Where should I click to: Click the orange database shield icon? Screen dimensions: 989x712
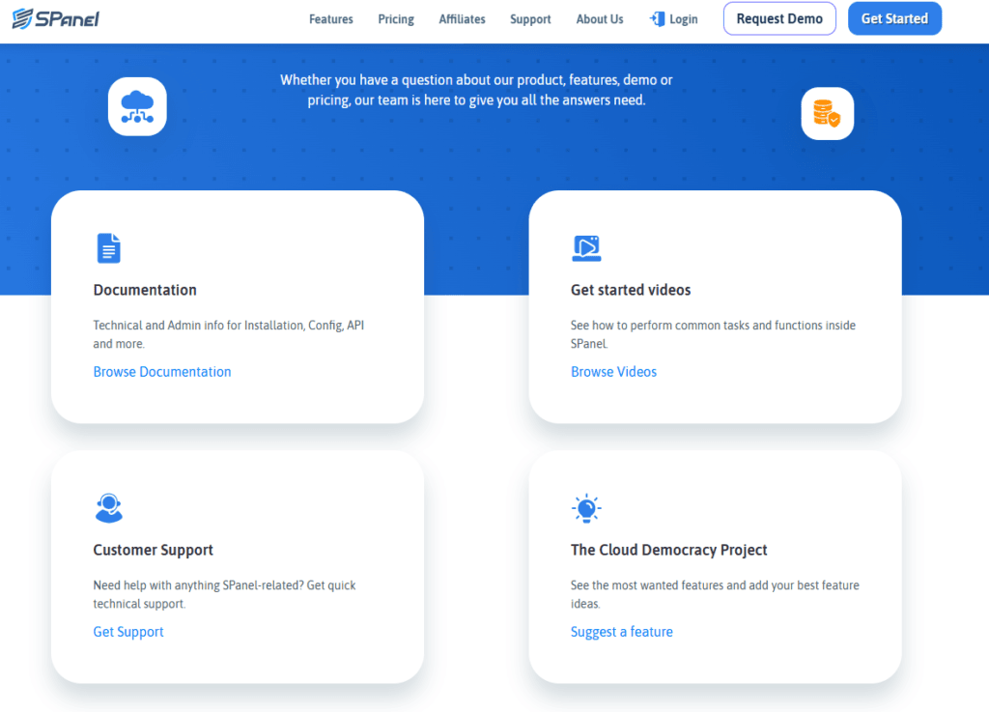[x=827, y=114]
